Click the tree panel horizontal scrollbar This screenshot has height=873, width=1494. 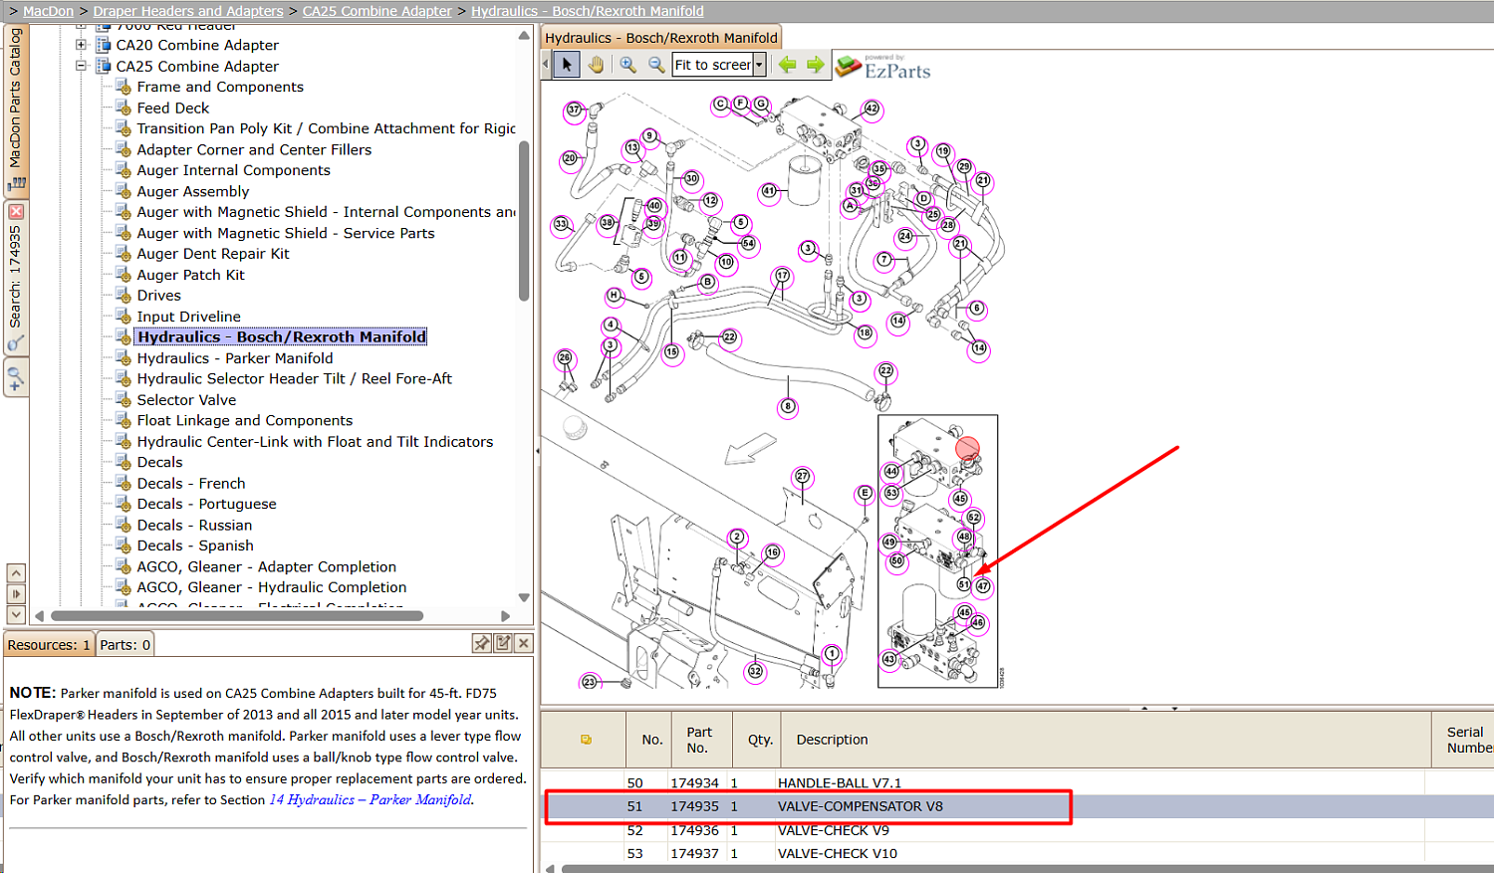237,615
